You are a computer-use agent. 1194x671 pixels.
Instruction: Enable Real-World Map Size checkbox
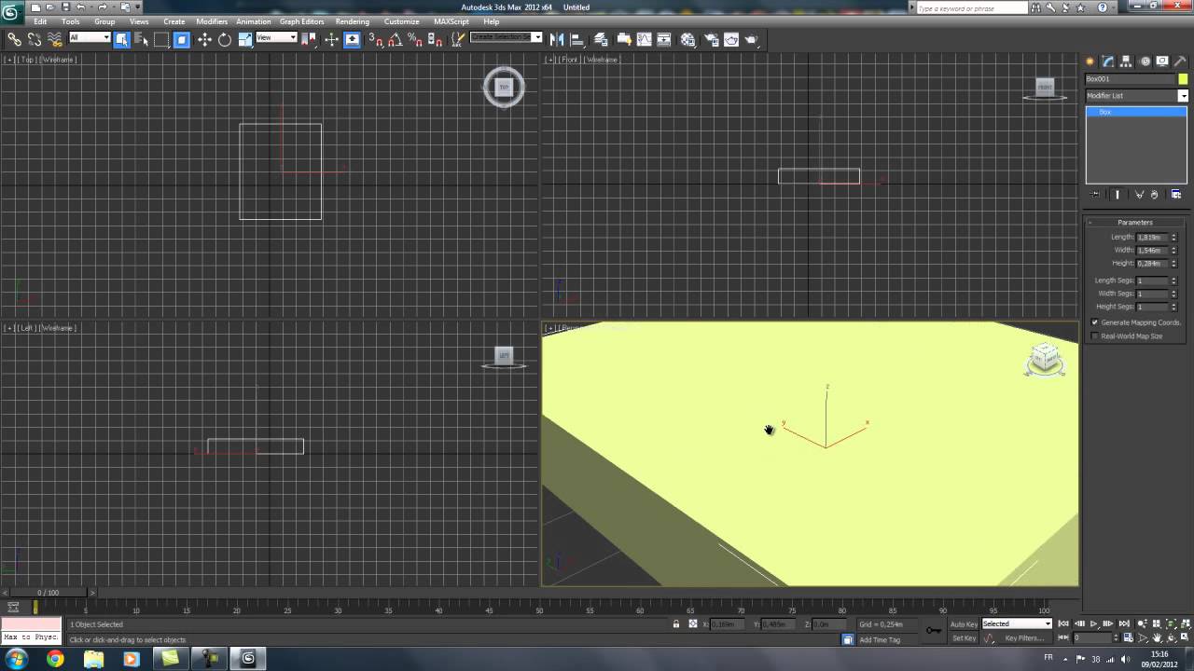pos(1095,336)
